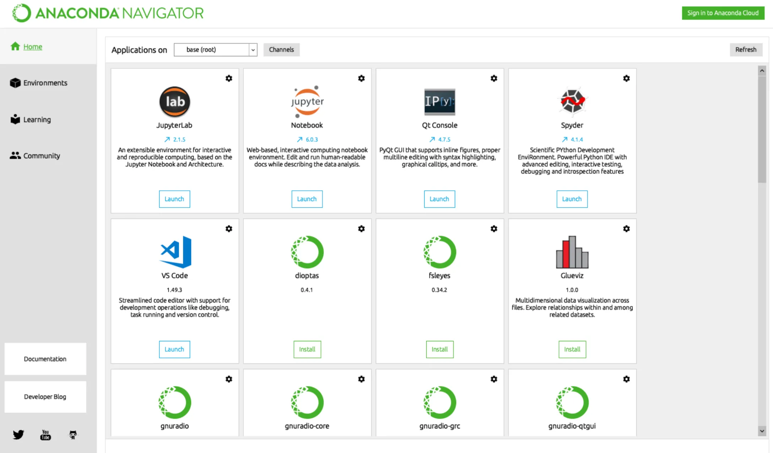Open gnuradio-qtgui gear options
Viewport: 773px width, 453px height.
626,379
